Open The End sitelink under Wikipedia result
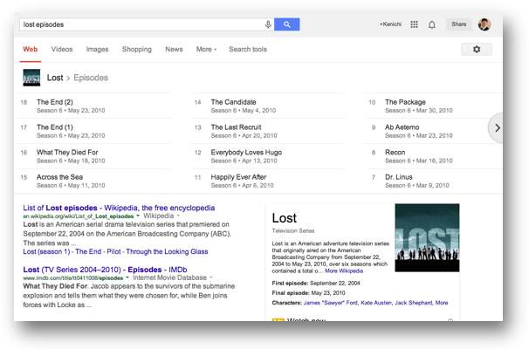This screenshot has width=529, height=349. 88,251
